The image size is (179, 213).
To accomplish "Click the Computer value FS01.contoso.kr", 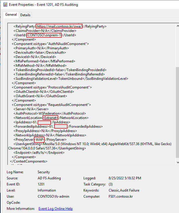I will [x=120, y=196].
